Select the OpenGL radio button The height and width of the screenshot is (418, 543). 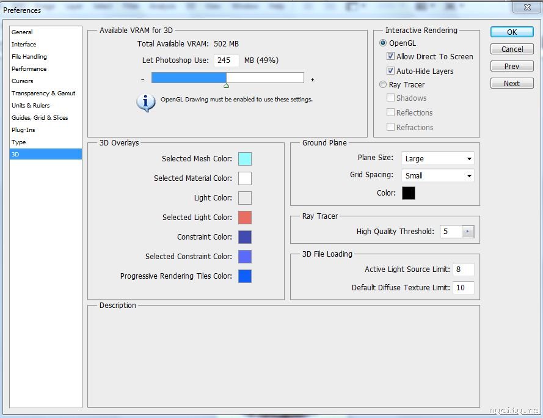382,43
